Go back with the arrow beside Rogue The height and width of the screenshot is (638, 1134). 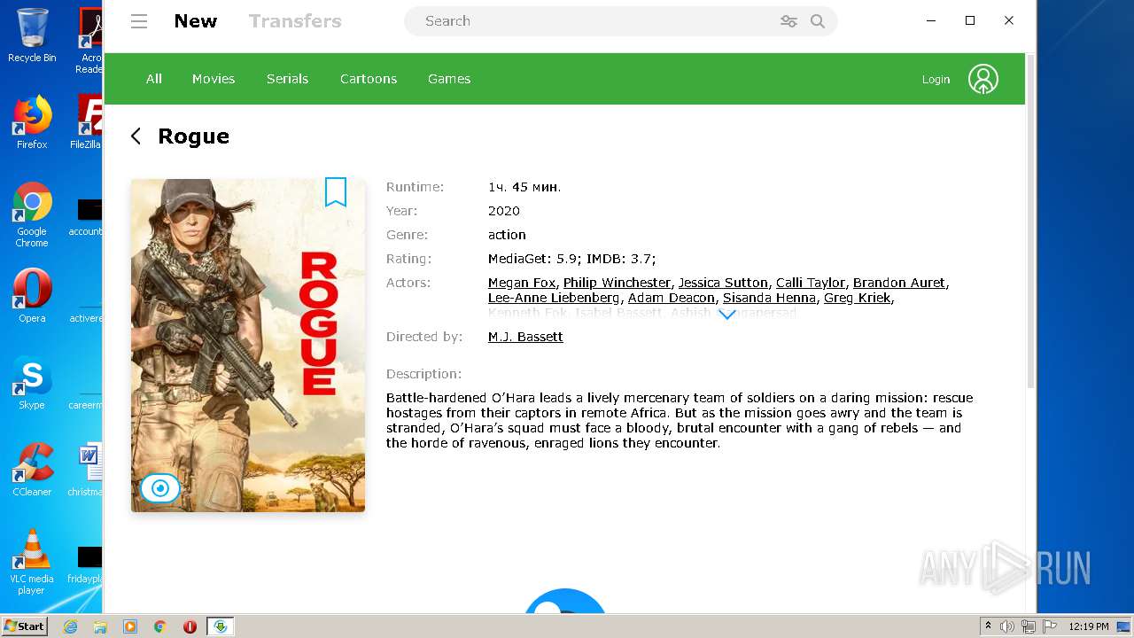pos(136,136)
